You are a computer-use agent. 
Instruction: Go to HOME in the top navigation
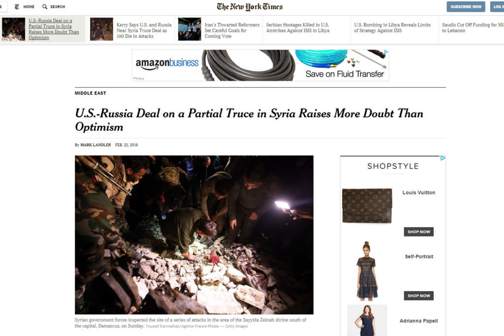tap(29, 7)
